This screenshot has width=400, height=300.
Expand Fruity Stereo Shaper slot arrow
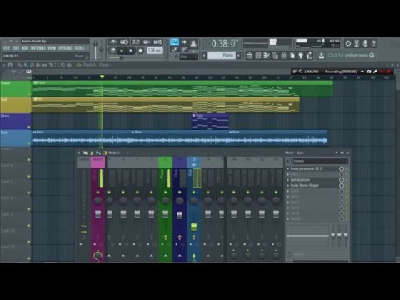[x=288, y=185]
